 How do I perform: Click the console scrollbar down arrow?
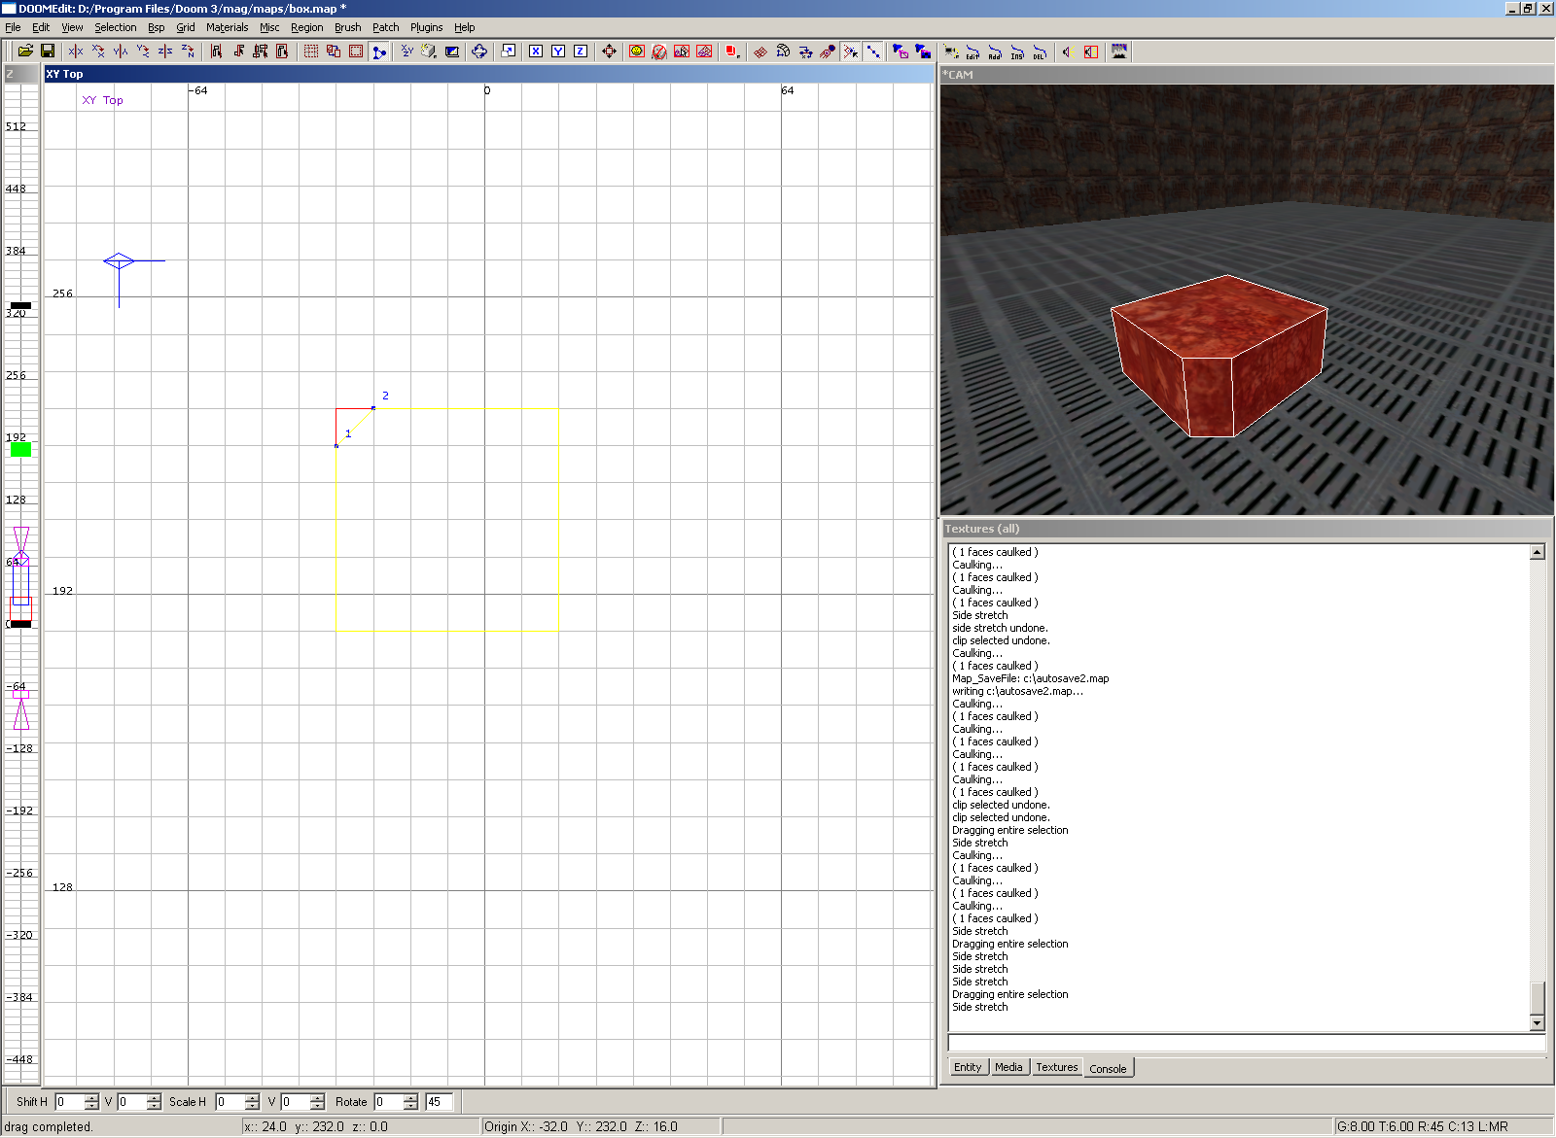click(1538, 1022)
